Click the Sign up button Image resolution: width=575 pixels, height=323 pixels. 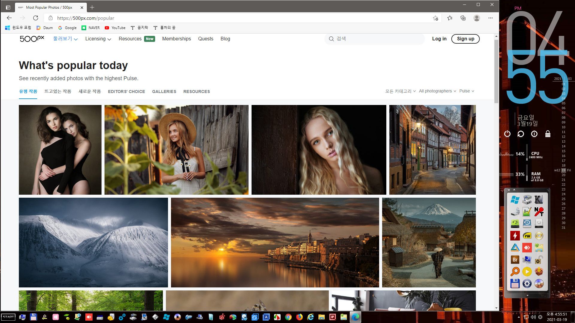click(x=465, y=39)
